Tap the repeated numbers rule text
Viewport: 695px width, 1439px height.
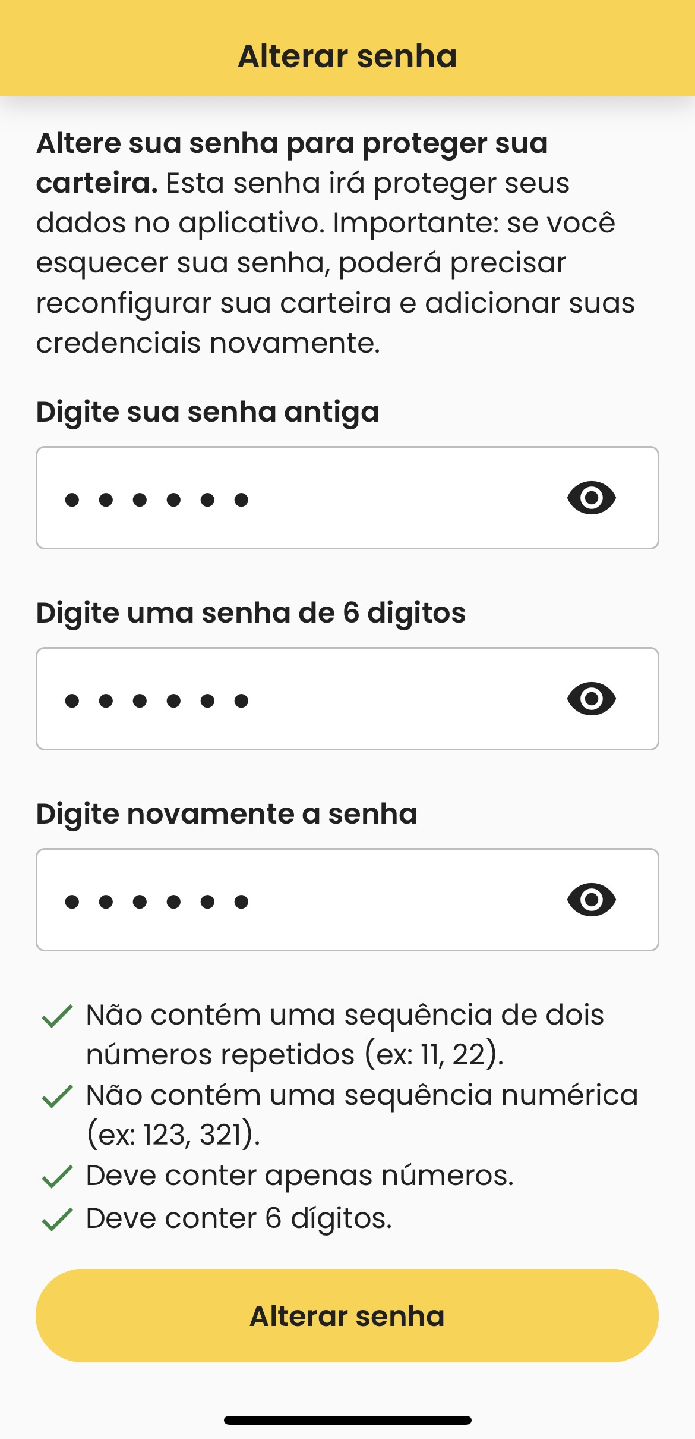pyautogui.click(x=345, y=1034)
